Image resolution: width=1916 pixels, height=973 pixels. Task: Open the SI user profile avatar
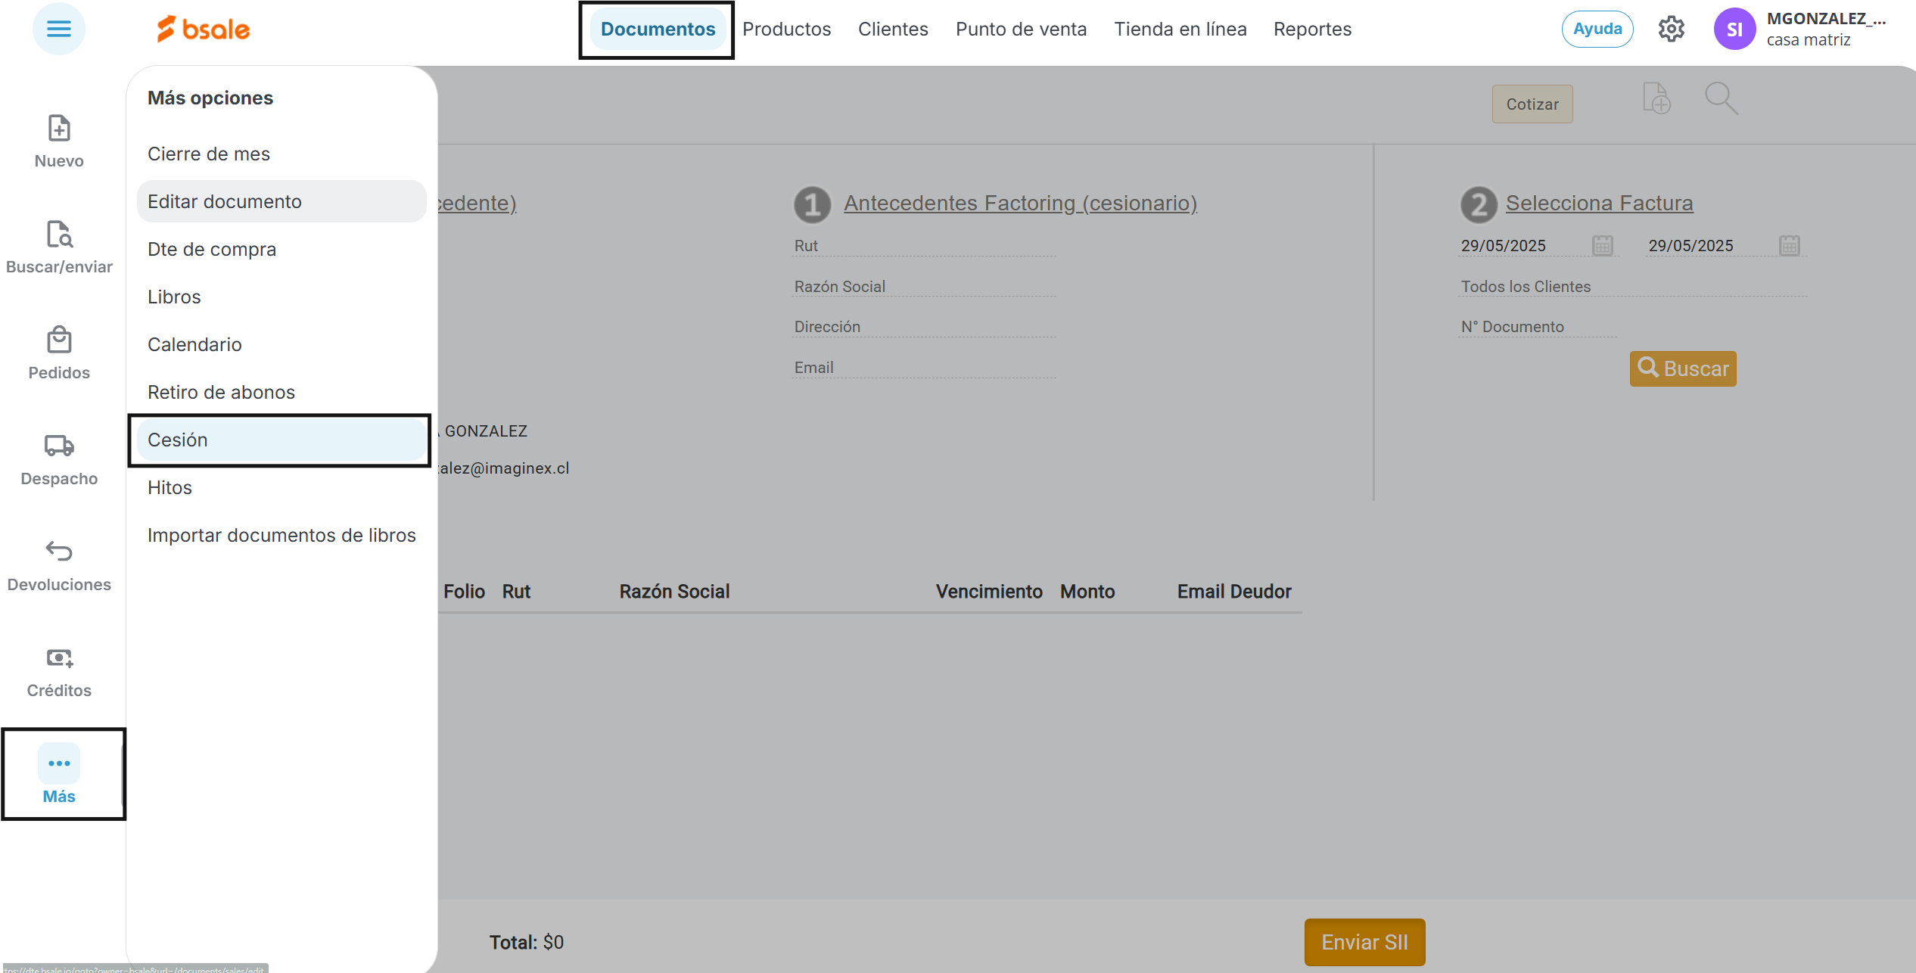1734,30
